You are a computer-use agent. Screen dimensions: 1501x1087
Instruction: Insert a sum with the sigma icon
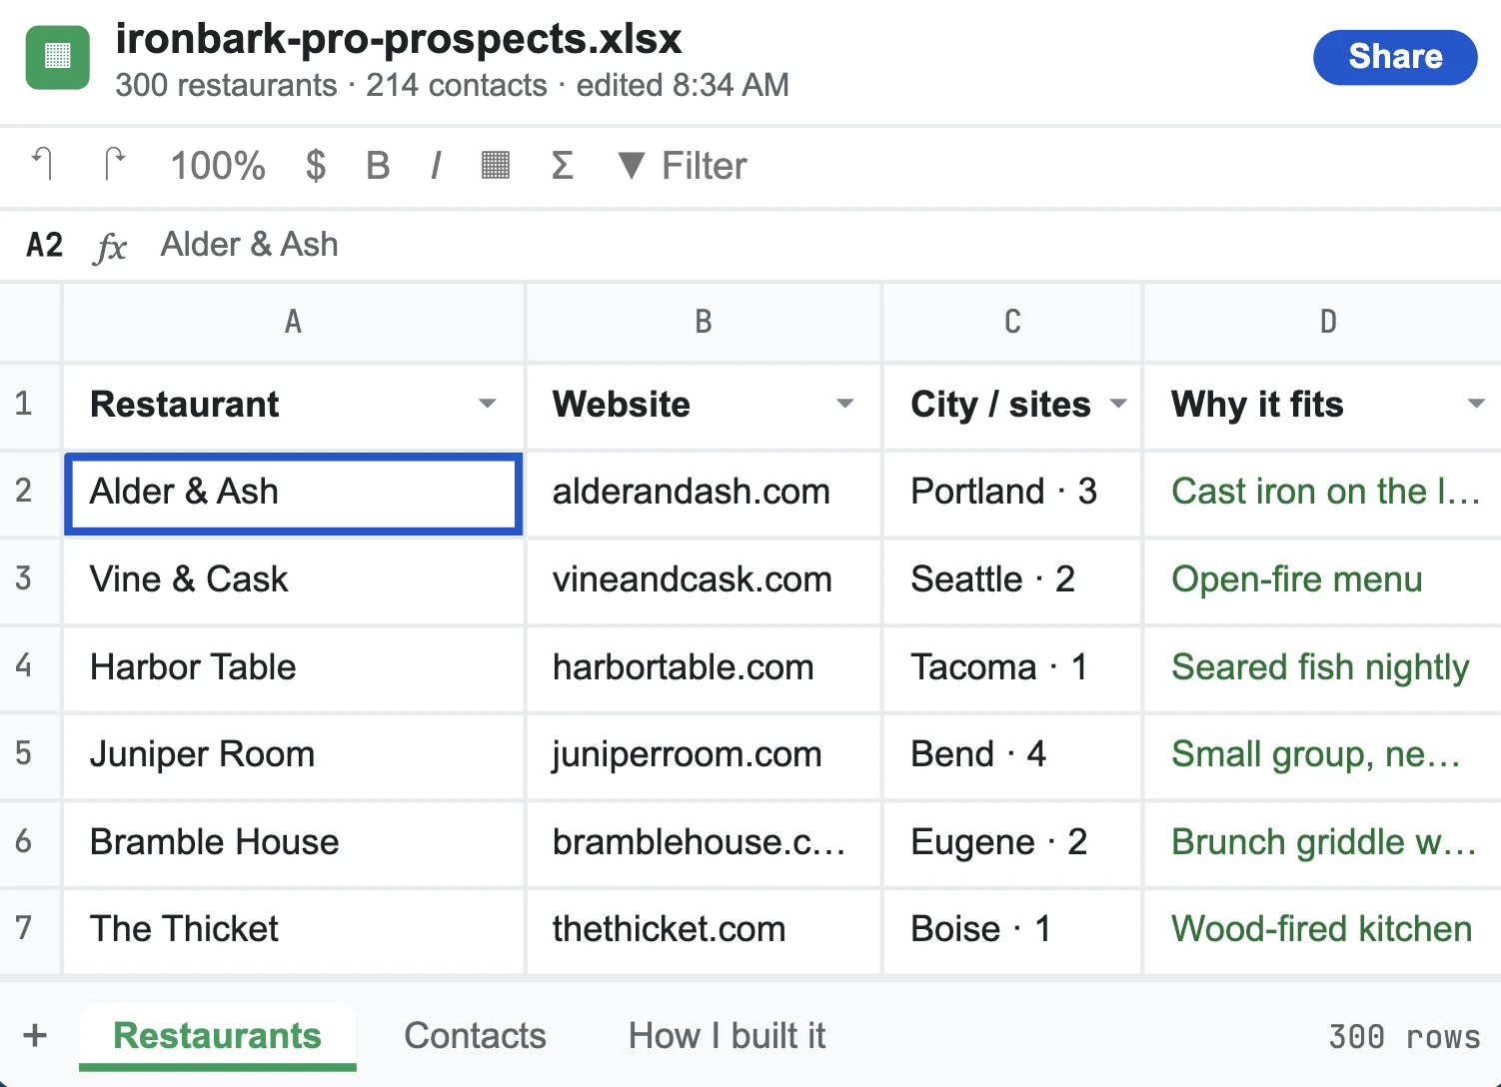click(x=563, y=165)
